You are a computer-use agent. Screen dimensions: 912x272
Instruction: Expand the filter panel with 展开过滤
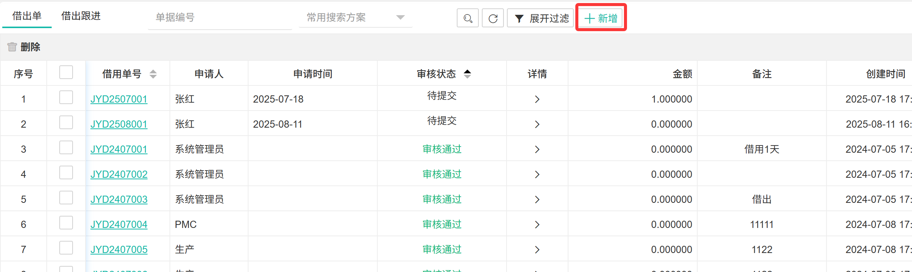coord(541,18)
